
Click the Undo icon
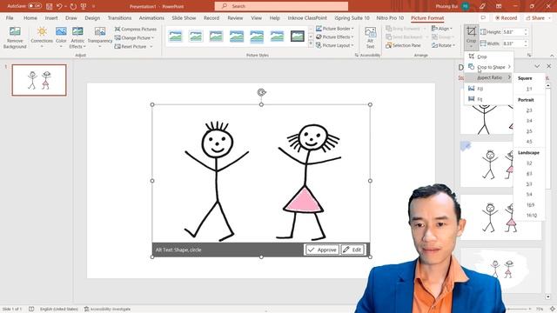point(59,6)
